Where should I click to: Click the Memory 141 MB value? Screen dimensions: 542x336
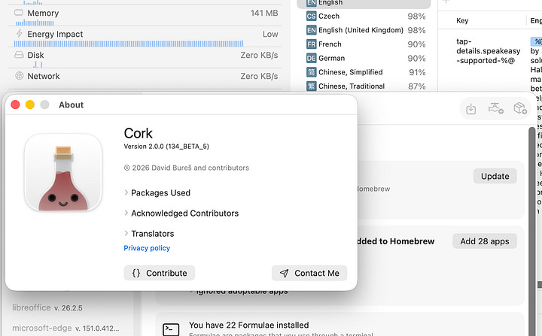tap(264, 13)
